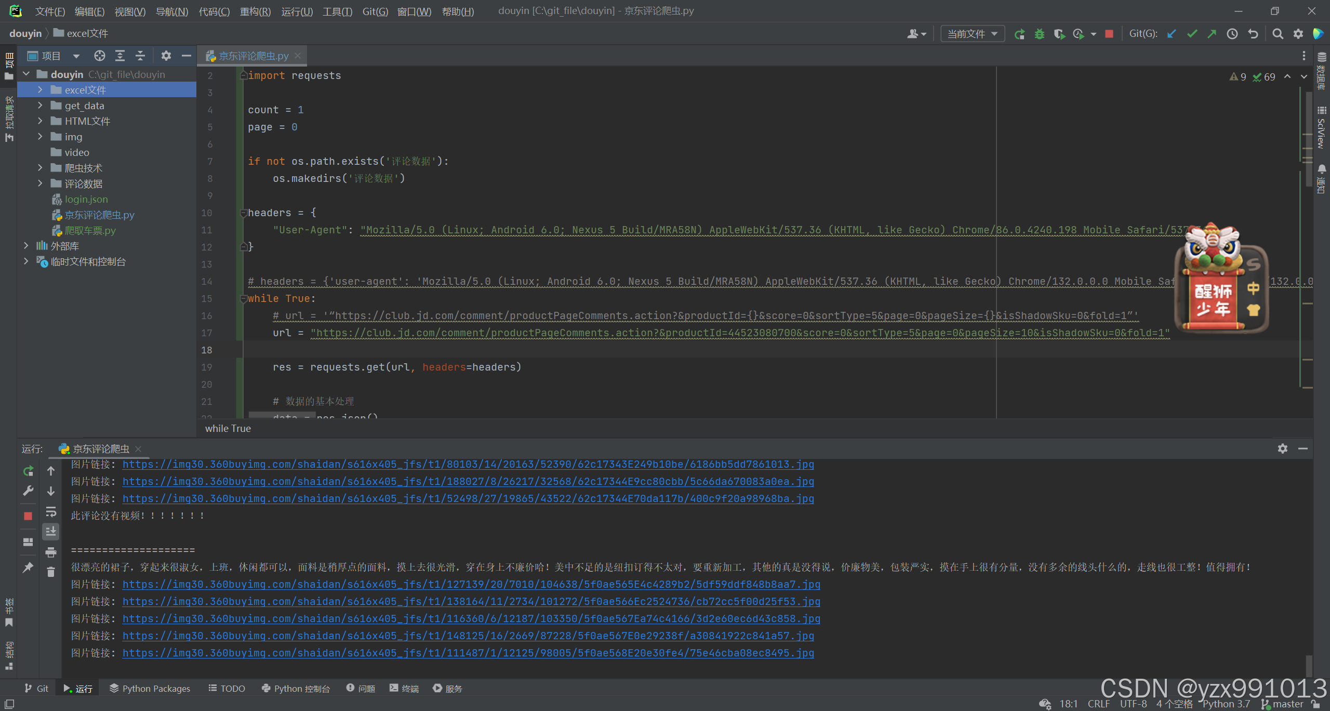1330x711 pixels.
Task: Open the 导航(N) menu
Action: [x=172, y=11]
